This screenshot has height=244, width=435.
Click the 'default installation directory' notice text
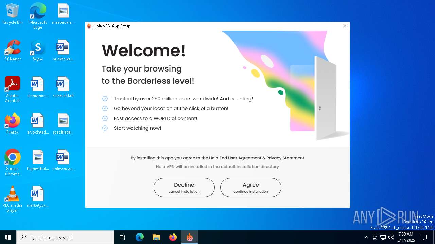pyautogui.click(x=217, y=167)
